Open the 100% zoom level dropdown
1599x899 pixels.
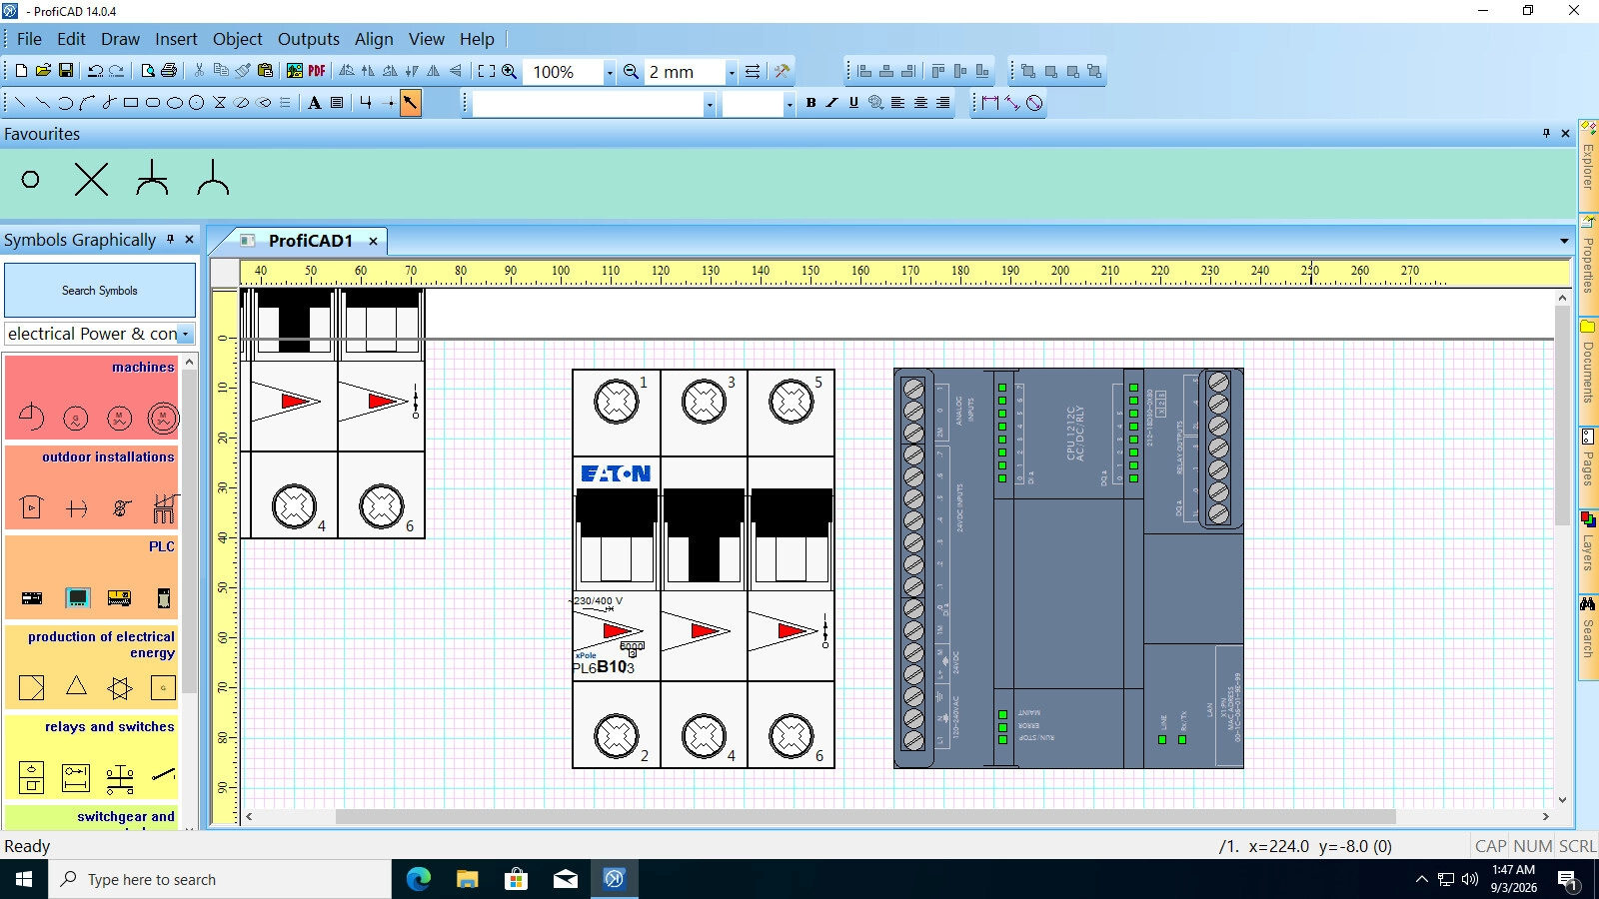[609, 72]
